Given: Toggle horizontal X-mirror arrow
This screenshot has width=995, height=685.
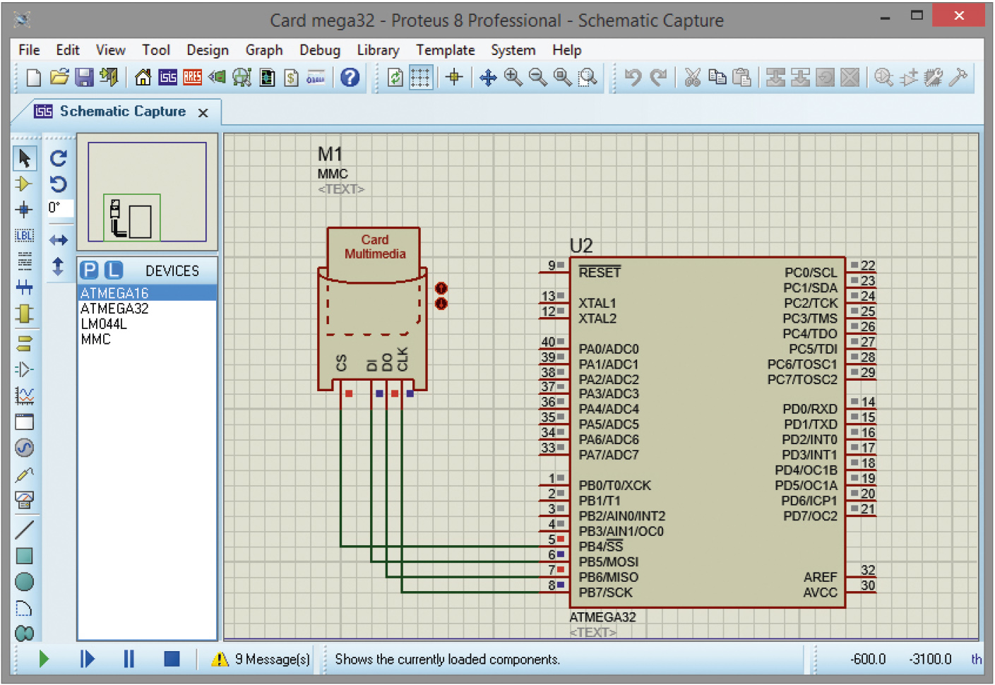Looking at the screenshot, I should pos(59,240).
